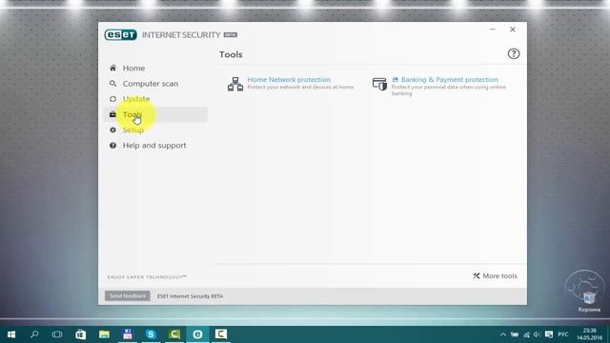610x343 pixels.
Task: Open Help and support section
Action: coord(155,146)
